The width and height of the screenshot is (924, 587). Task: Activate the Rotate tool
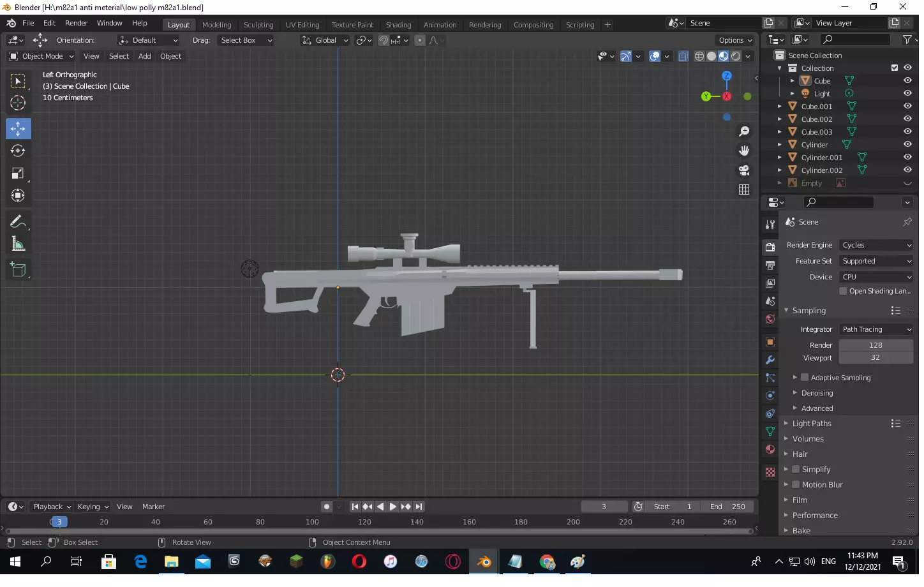click(x=18, y=151)
